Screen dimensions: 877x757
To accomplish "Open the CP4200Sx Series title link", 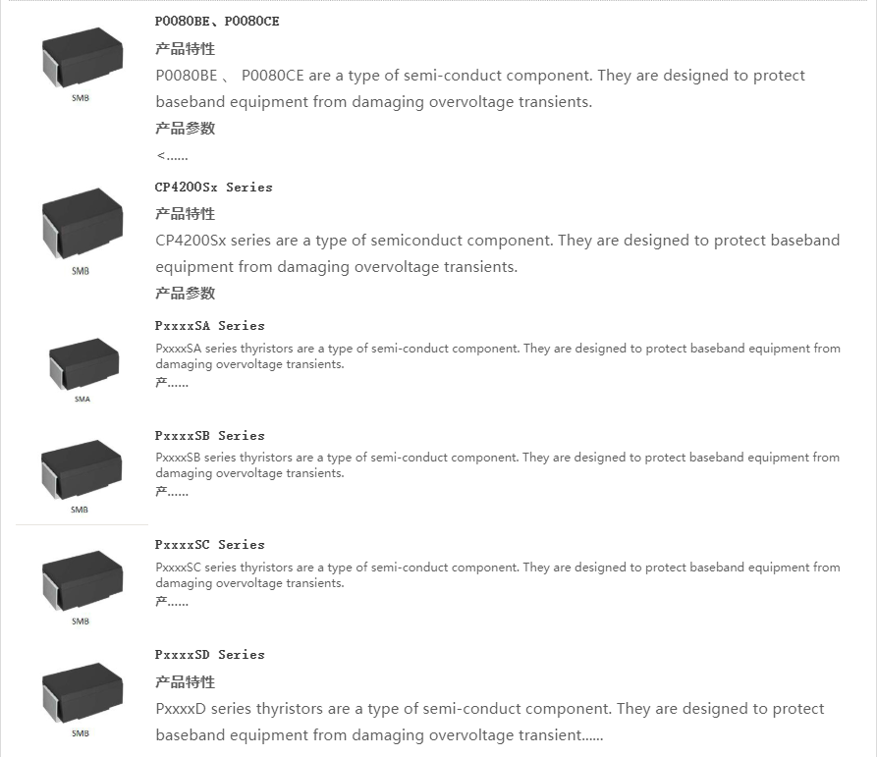I will [214, 188].
